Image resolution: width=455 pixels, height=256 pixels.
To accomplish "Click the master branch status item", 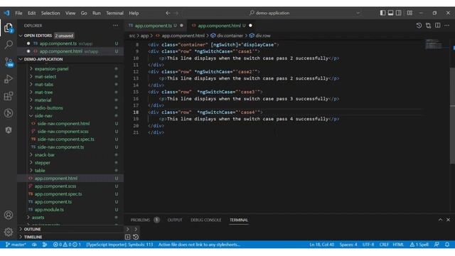I will pos(16,245).
